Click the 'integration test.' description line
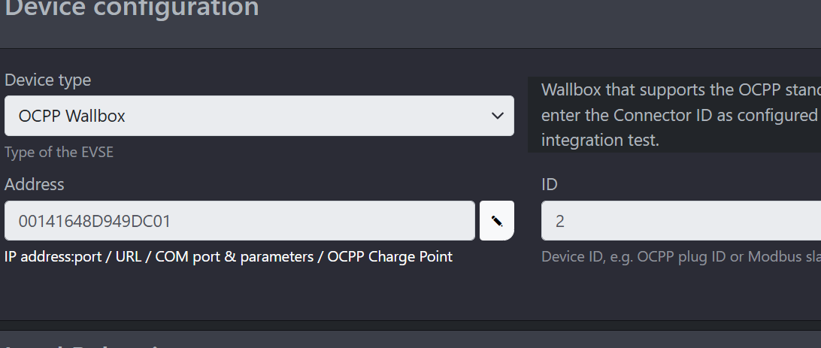Screen dimensions: 821x348 point(600,141)
